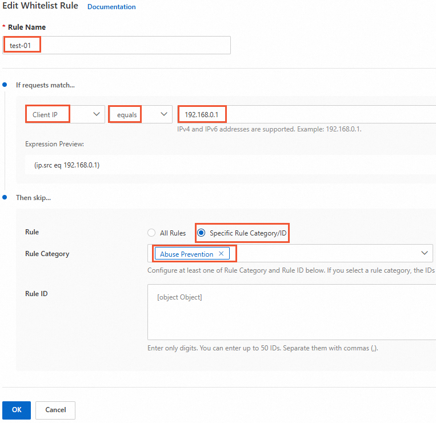The width and height of the screenshot is (436, 423).
Task: Expand the Rule Category dropdown arrow
Action: [425, 253]
